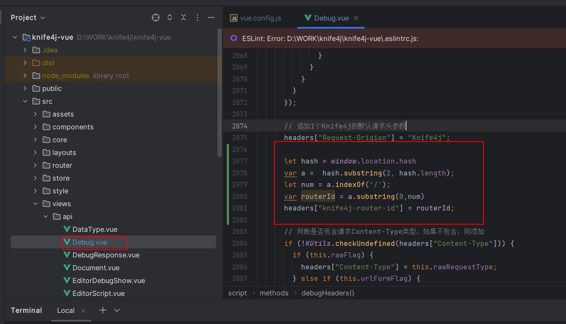This screenshot has width=566, height=324.
Task: Click the project path D:\WORK\knife4j\knife4j-vue
Action: [x=124, y=37]
